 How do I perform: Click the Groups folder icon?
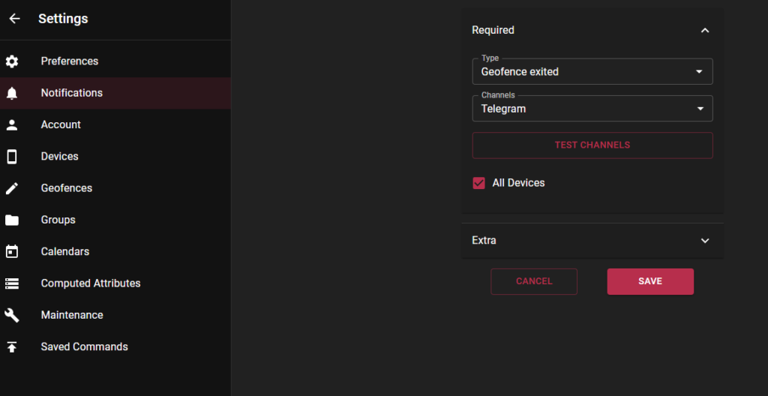click(x=12, y=220)
